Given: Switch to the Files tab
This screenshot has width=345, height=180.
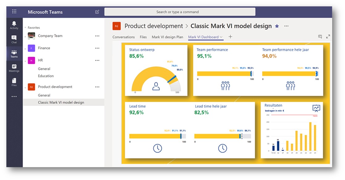Looking at the screenshot, I should click(x=143, y=37).
